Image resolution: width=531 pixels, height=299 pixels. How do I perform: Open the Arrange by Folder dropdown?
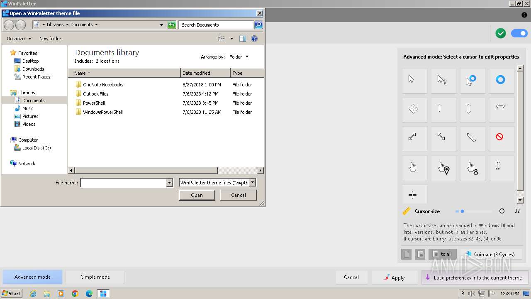[x=239, y=57]
